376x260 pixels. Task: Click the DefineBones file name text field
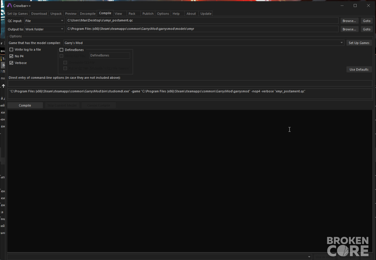(110, 56)
